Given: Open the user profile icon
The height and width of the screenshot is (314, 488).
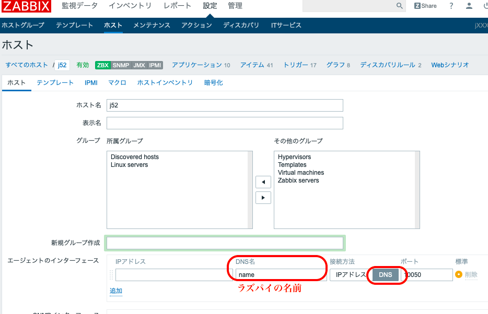Looking at the screenshot, I should click(469, 6).
